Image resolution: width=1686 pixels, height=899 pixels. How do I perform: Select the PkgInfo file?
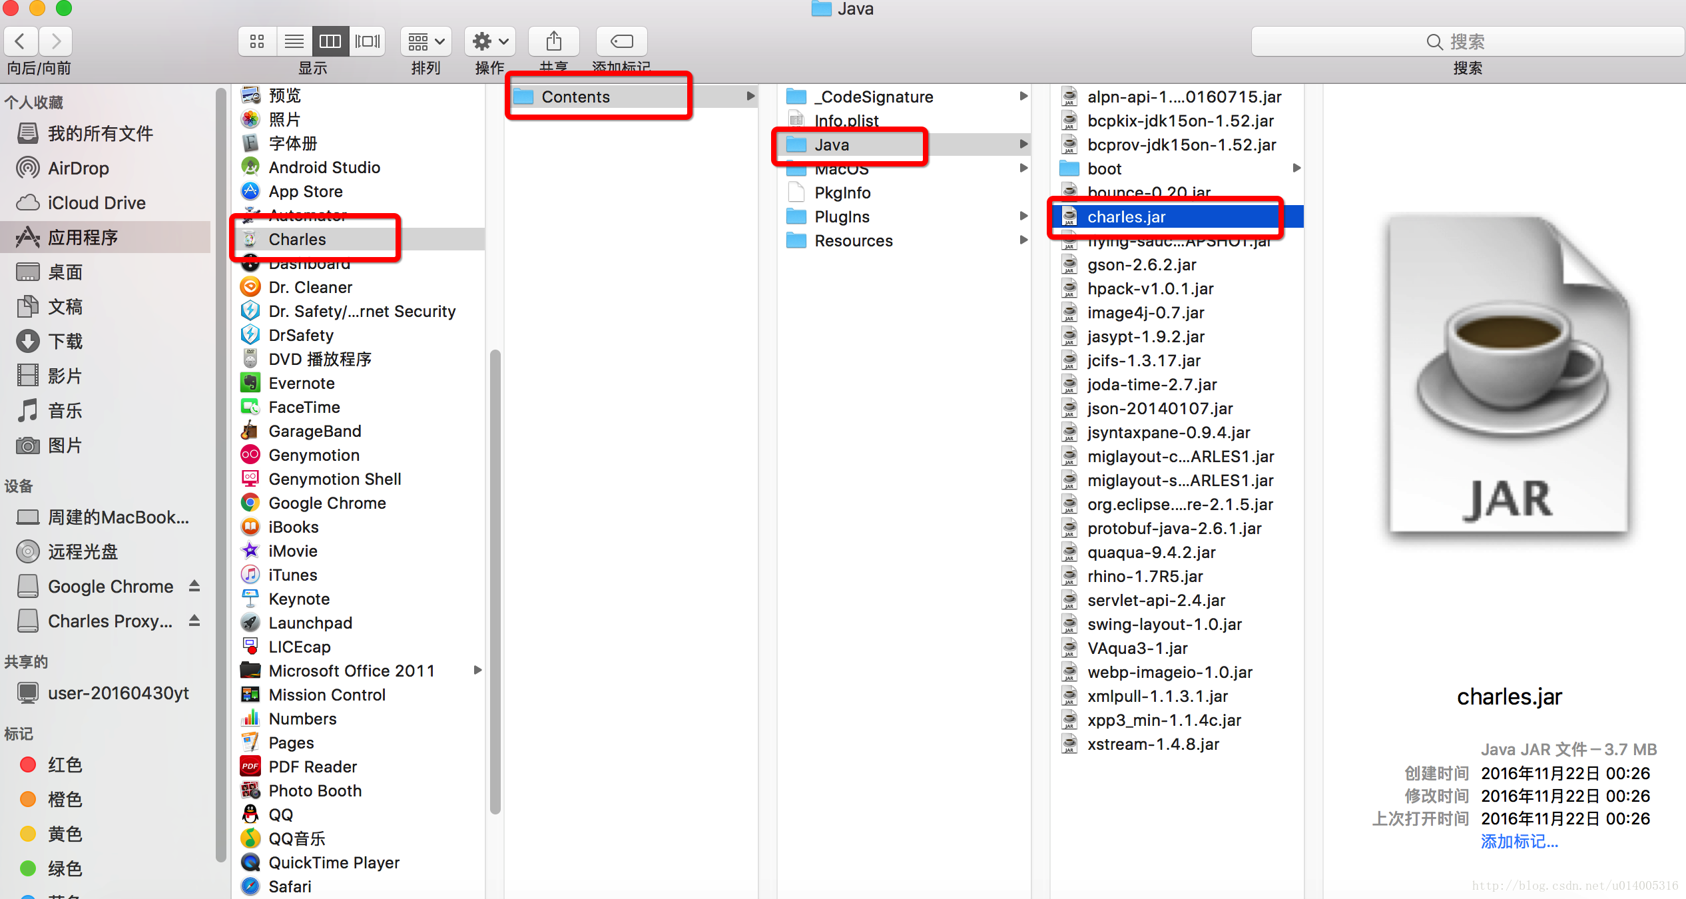(904, 192)
